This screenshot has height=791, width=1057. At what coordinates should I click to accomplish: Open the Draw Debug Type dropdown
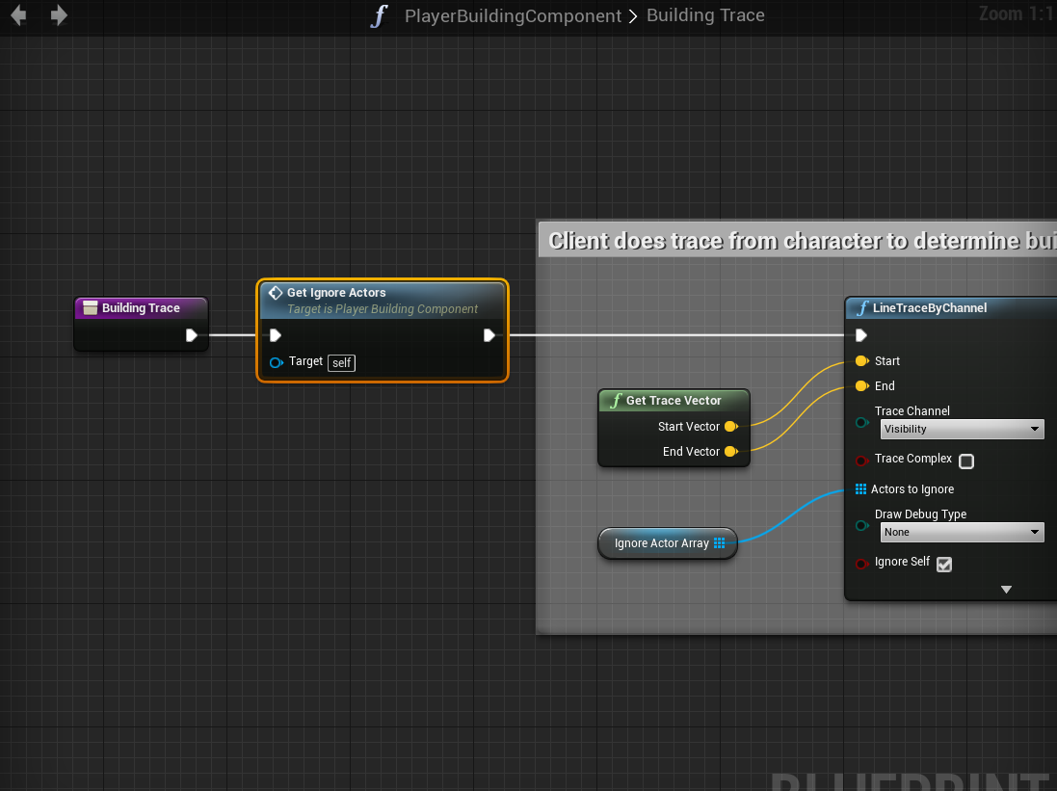tap(962, 532)
